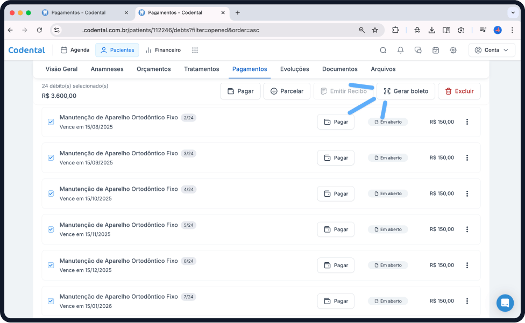Open the chat messages icon in header
This screenshot has width=525, height=323.
418,50
